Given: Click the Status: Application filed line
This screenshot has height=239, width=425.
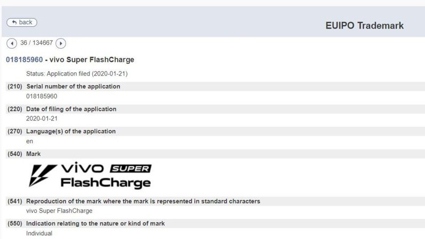Looking at the screenshot, I should [77, 73].
